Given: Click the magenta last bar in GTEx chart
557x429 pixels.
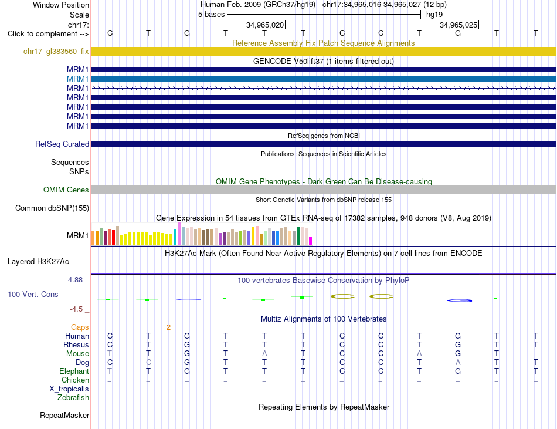Looking at the screenshot, I should [311, 241].
